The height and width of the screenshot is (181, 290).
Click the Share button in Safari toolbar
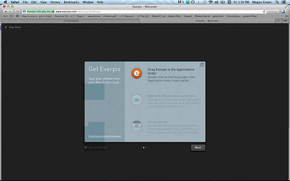coord(17,12)
